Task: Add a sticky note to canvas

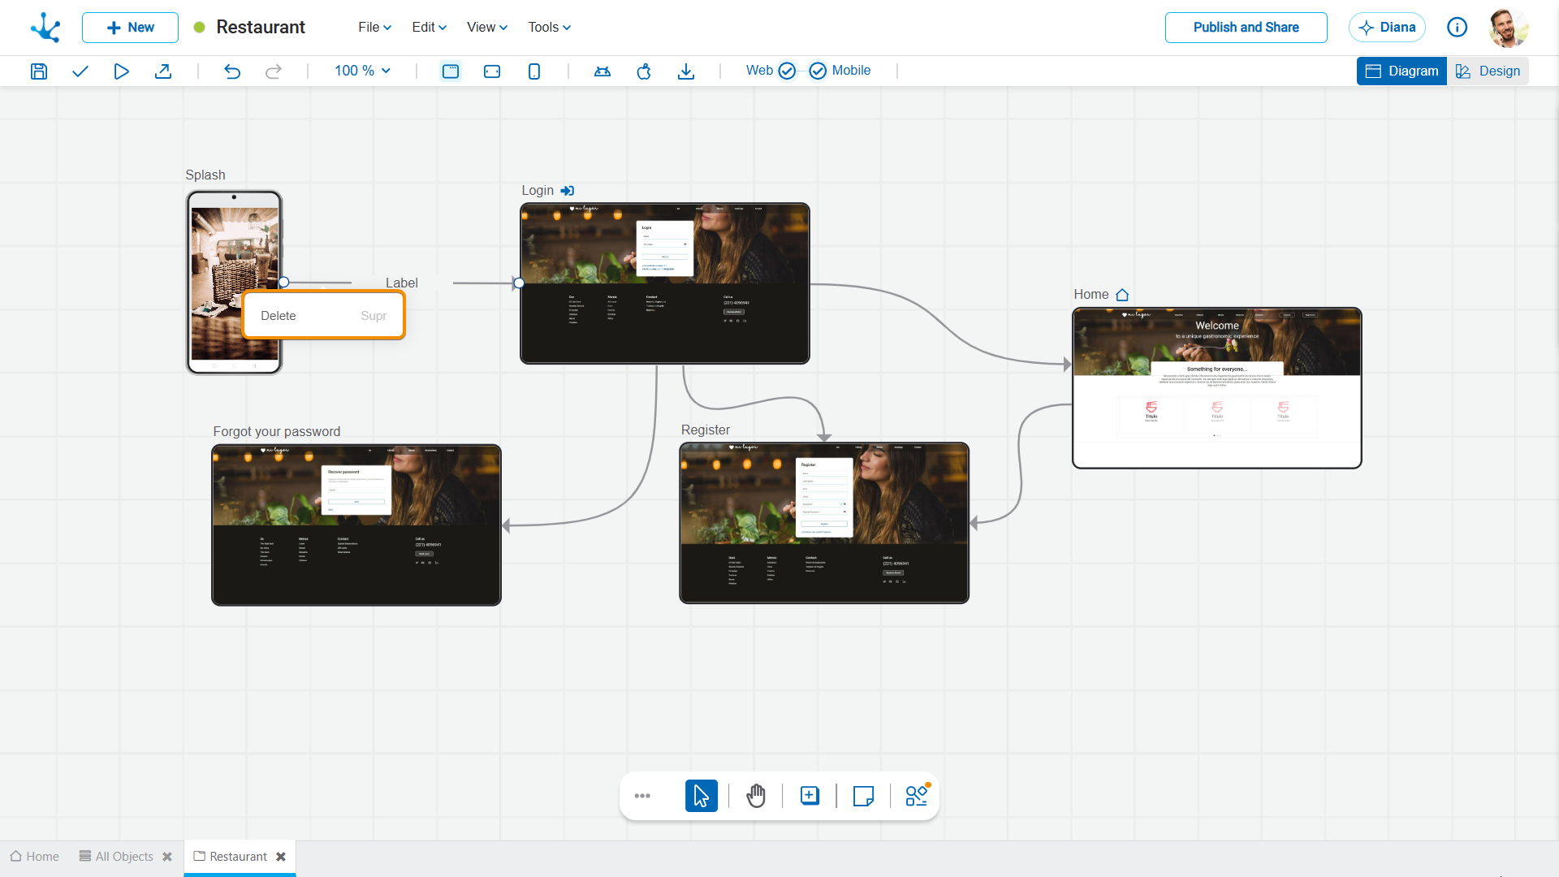Action: coord(863,796)
